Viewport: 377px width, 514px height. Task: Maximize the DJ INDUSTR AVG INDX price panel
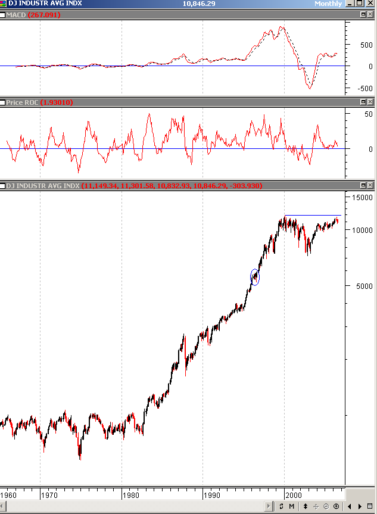tap(363, 185)
